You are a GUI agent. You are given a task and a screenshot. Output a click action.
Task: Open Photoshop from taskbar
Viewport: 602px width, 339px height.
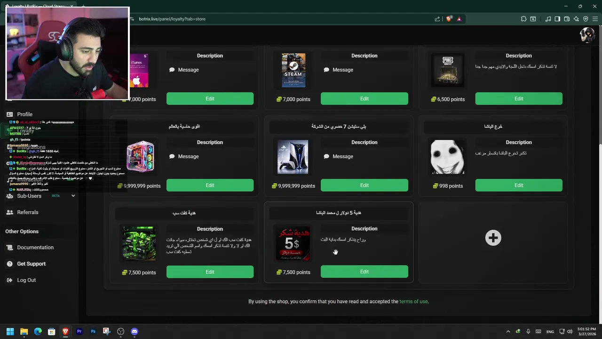point(93,331)
